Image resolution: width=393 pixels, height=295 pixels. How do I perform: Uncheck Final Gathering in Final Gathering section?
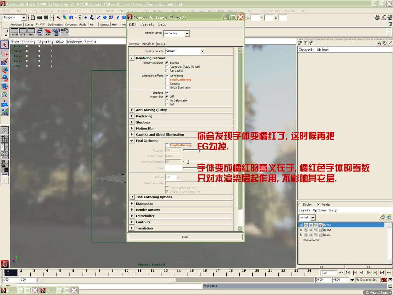167,145
